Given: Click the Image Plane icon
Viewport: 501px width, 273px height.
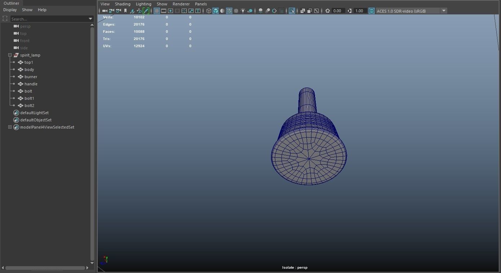Looking at the screenshot, I should pyautogui.click(x=132, y=11).
